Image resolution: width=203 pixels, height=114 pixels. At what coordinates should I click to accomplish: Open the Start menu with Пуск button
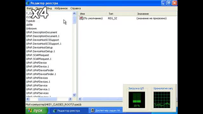pyautogui.click(x=37, y=111)
